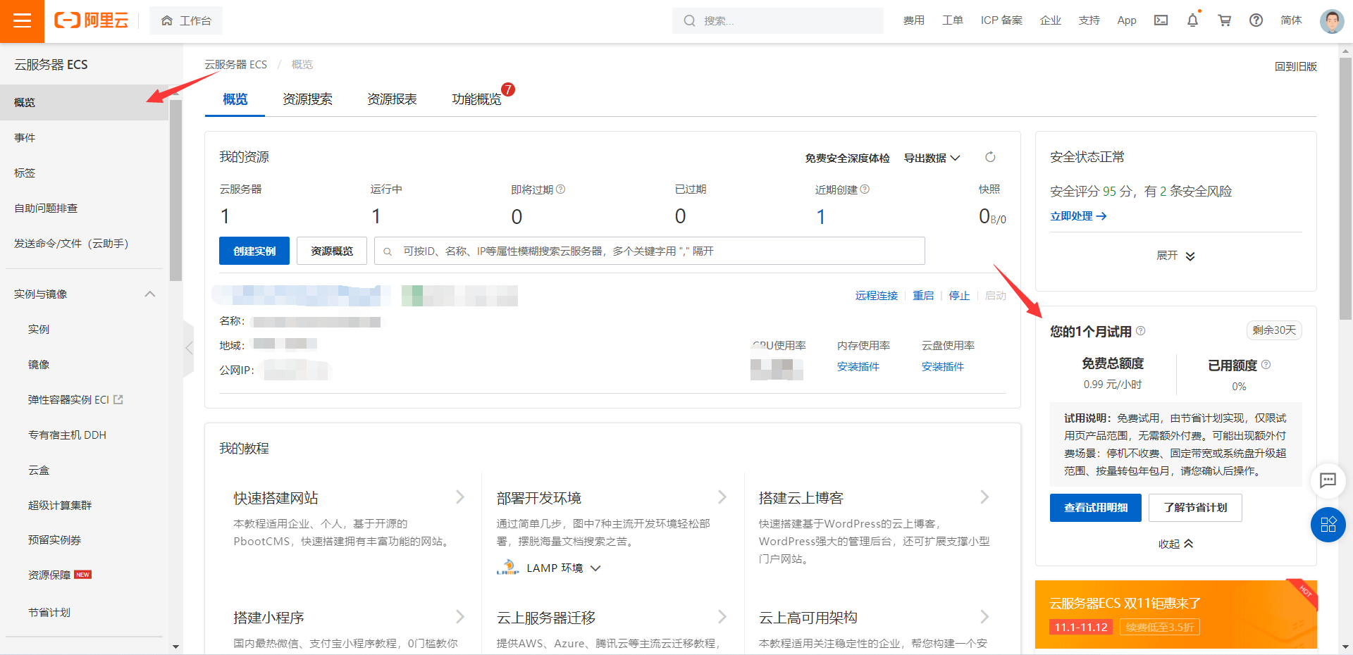The width and height of the screenshot is (1353, 655).
Task: Click the 回到旧版 link
Action: pos(1296,66)
